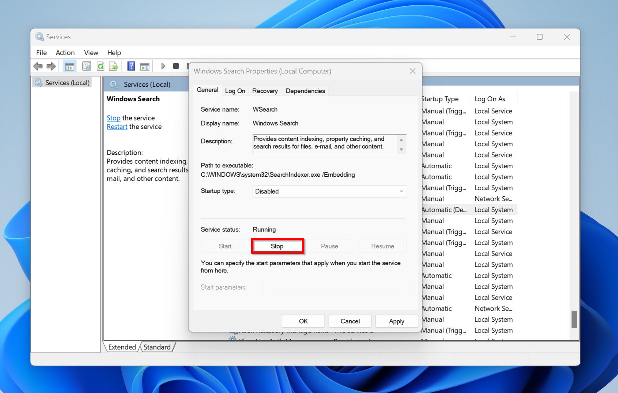Click the Export List toolbar icon
This screenshot has width=618, height=393.
pos(114,66)
